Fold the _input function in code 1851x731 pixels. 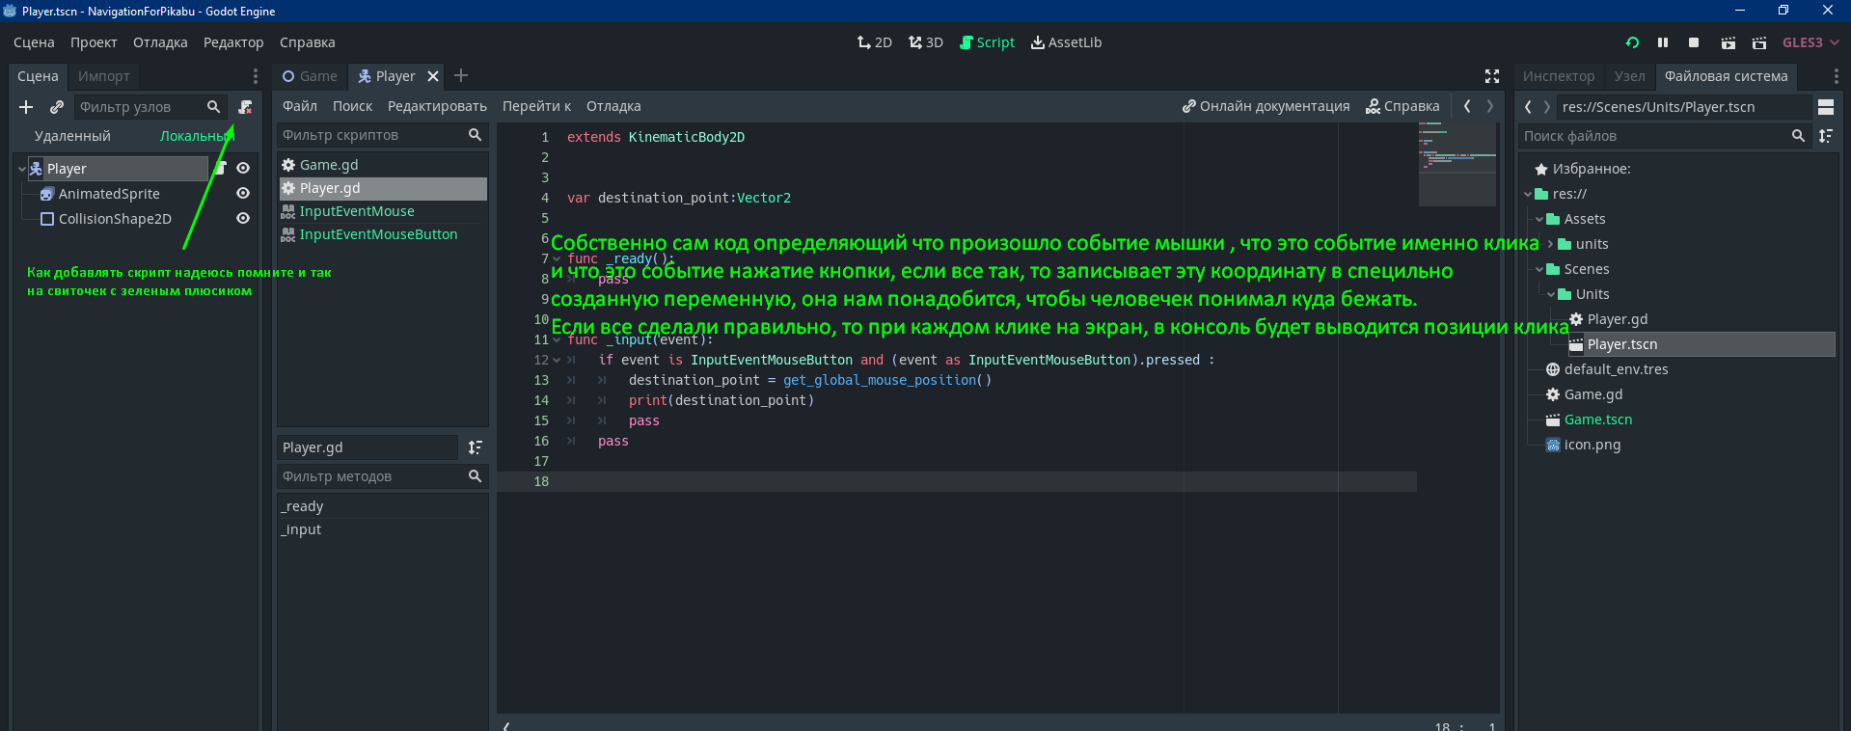[557, 339]
